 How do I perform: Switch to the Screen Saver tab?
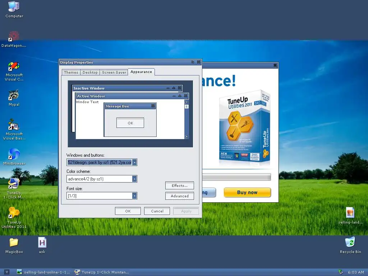point(114,72)
